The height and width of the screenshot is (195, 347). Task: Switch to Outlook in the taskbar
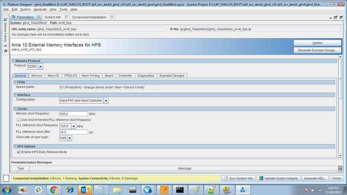coord(85,190)
